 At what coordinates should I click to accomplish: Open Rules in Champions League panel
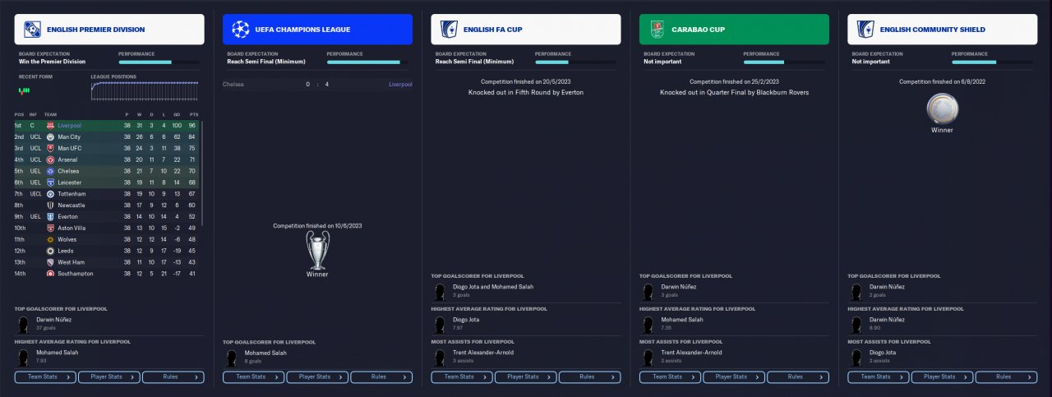(381, 377)
